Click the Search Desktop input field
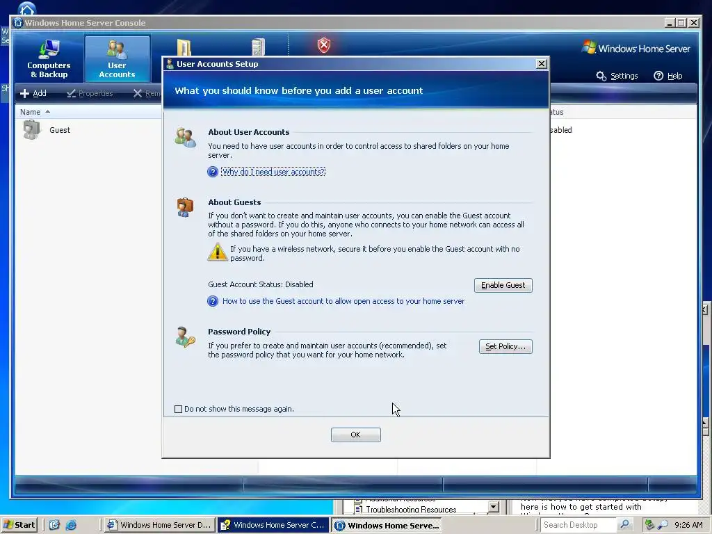 click(579, 525)
